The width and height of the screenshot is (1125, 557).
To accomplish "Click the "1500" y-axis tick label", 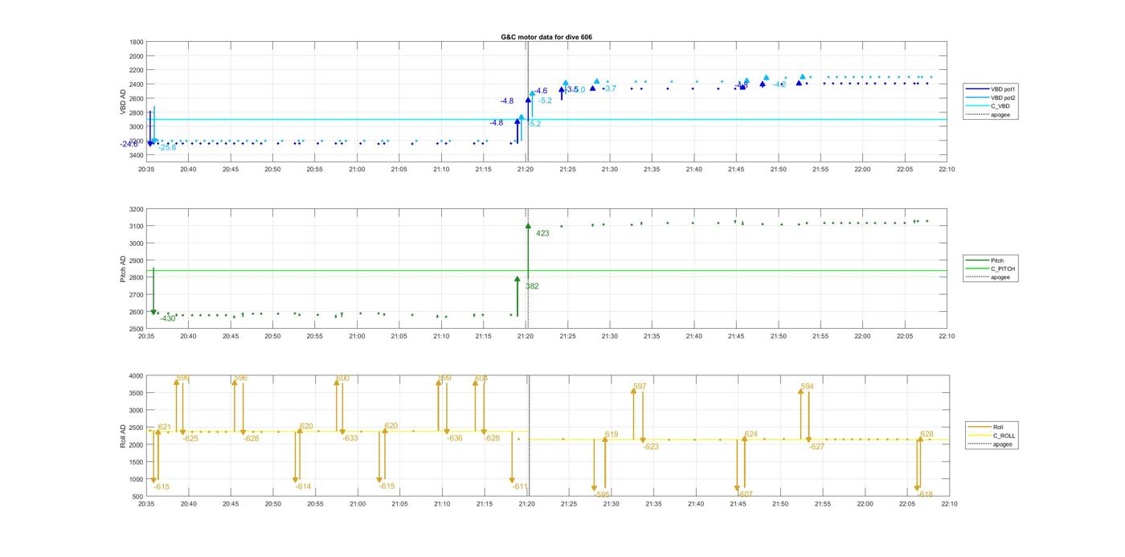I will (x=137, y=462).
